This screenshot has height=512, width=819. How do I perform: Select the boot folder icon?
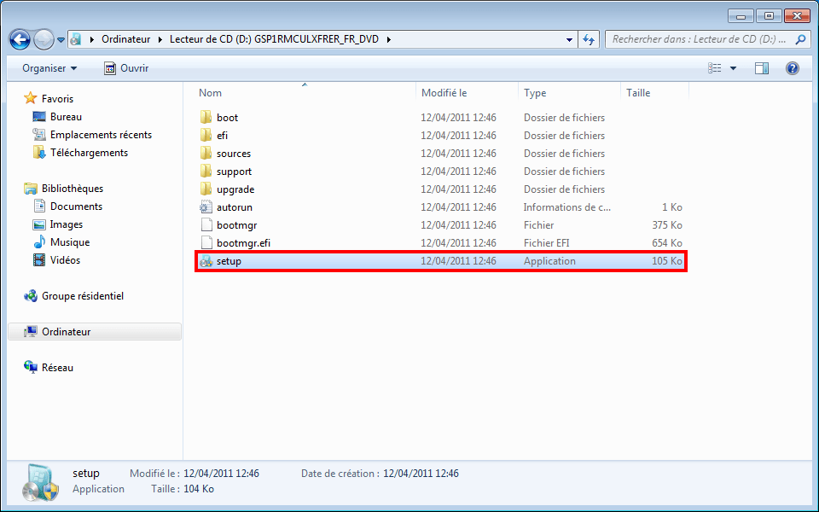pyautogui.click(x=206, y=117)
